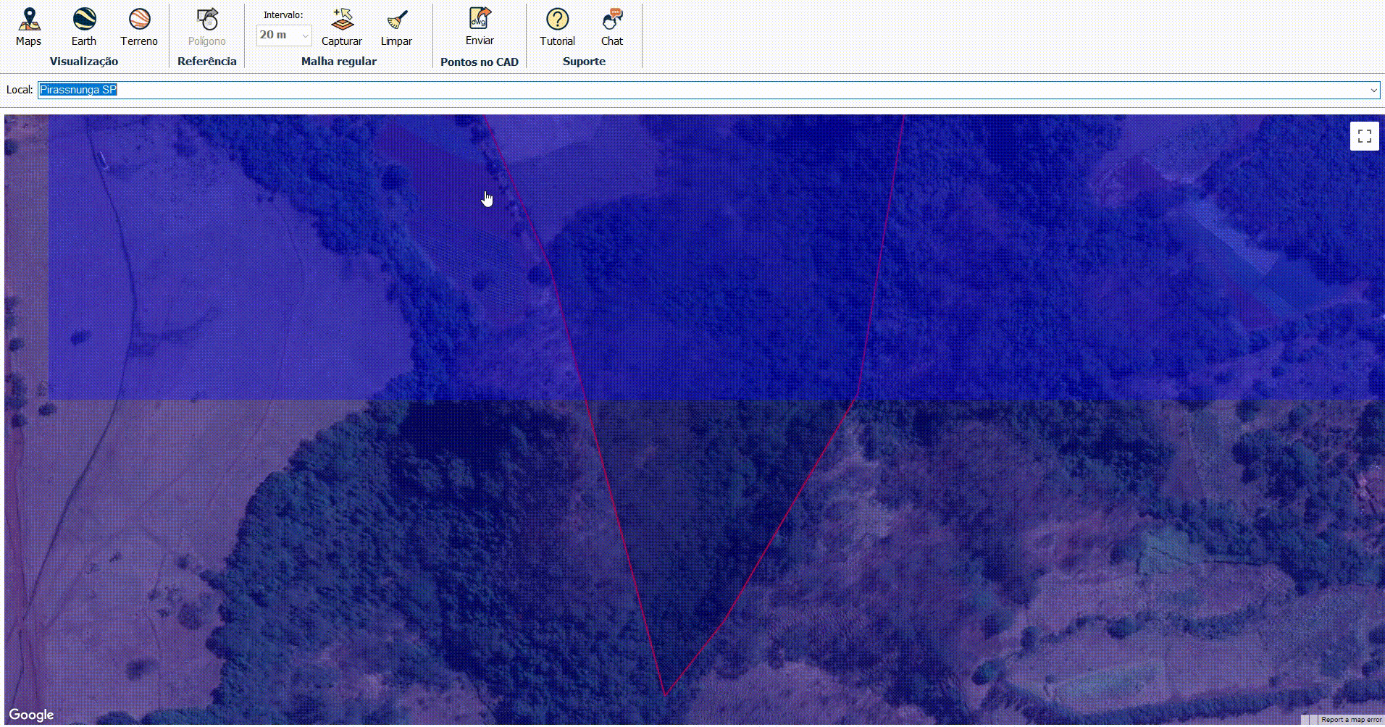This screenshot has width=1385, height=727.
Task: Open the interval spacing selector
Action: [283, 35]
